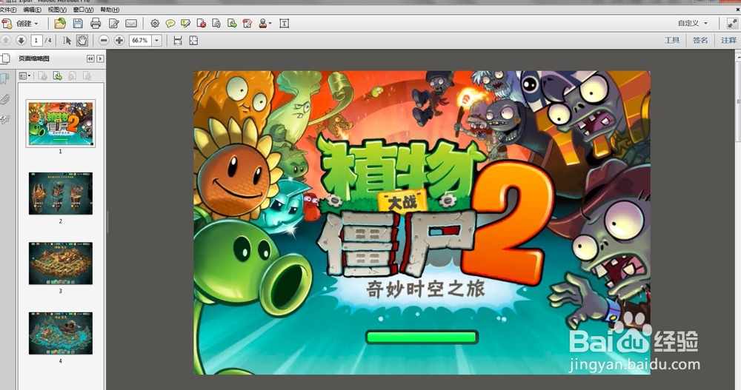This screenshot has width=741, height=390.
Task: Open the 自定义 customize dropdown
Action: [x=692, y=23]
